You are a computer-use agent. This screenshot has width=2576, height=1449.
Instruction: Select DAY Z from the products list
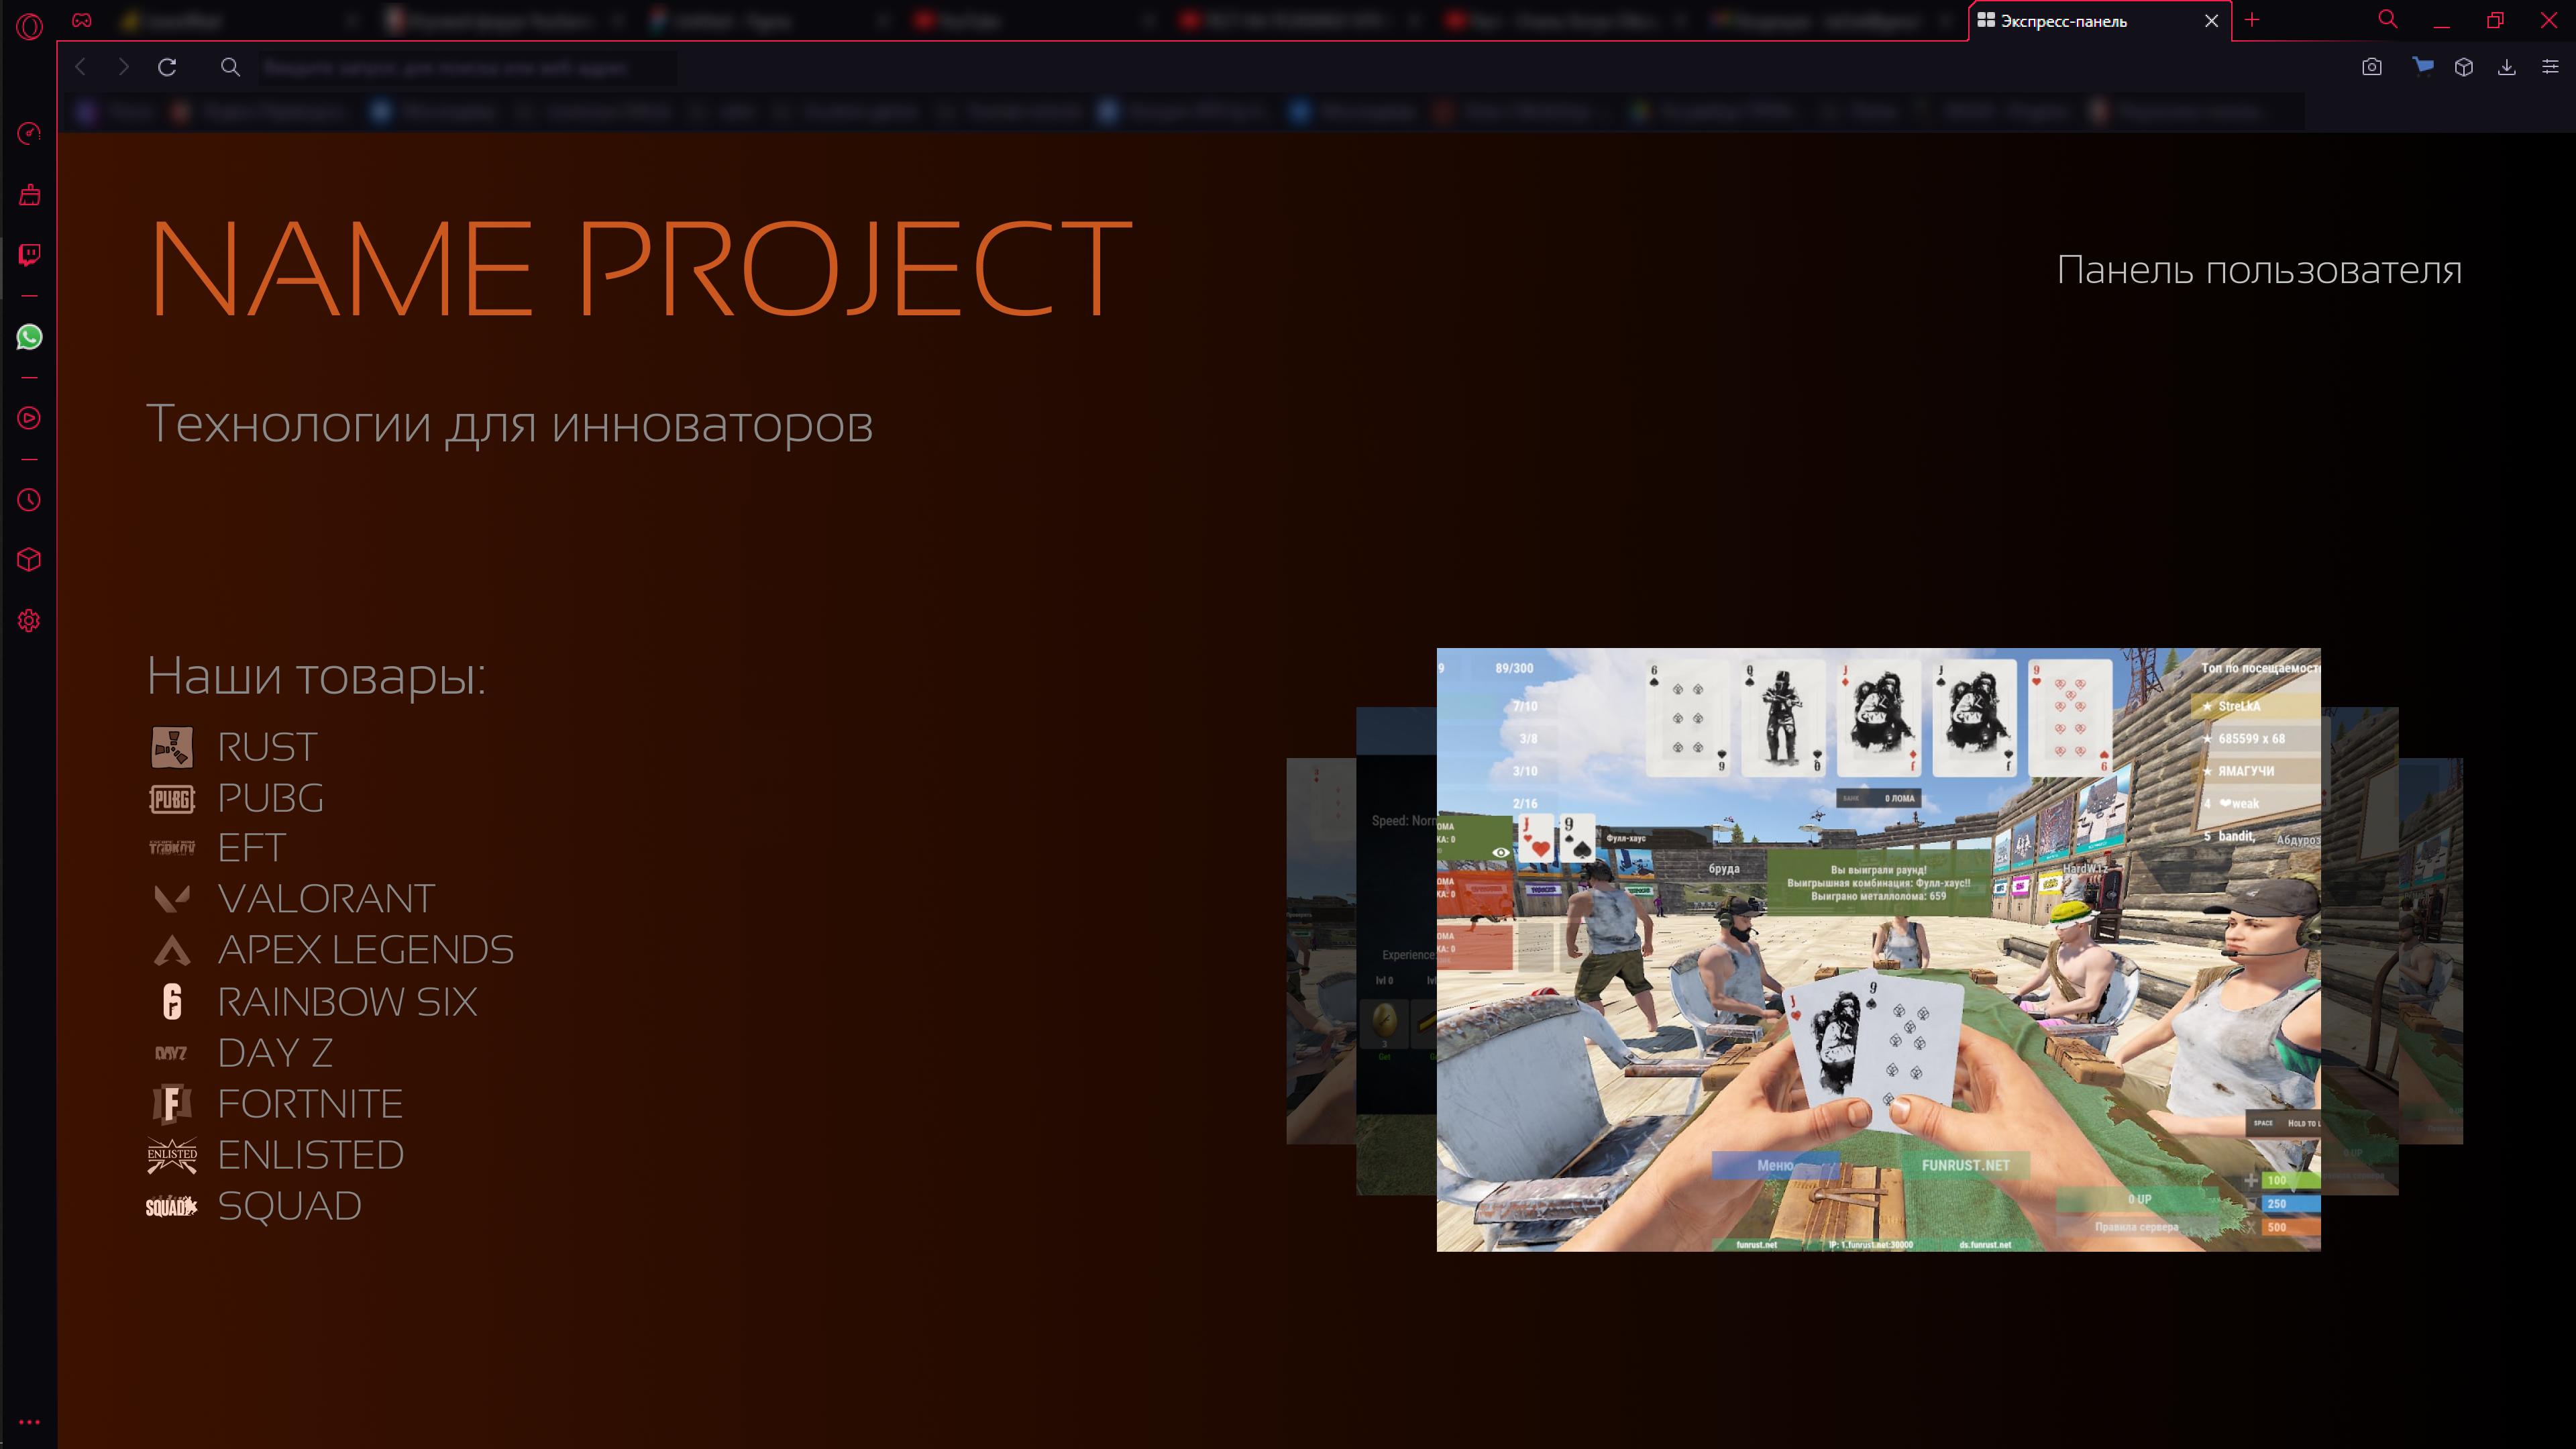tap(275, 1052)
